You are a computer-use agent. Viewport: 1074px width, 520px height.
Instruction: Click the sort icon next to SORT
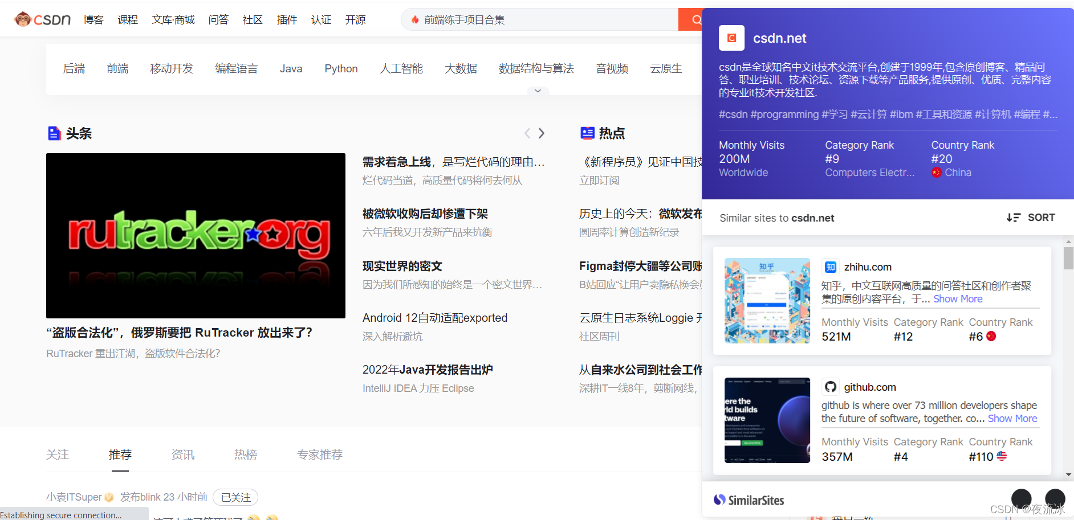click(x=1013, y=218)
